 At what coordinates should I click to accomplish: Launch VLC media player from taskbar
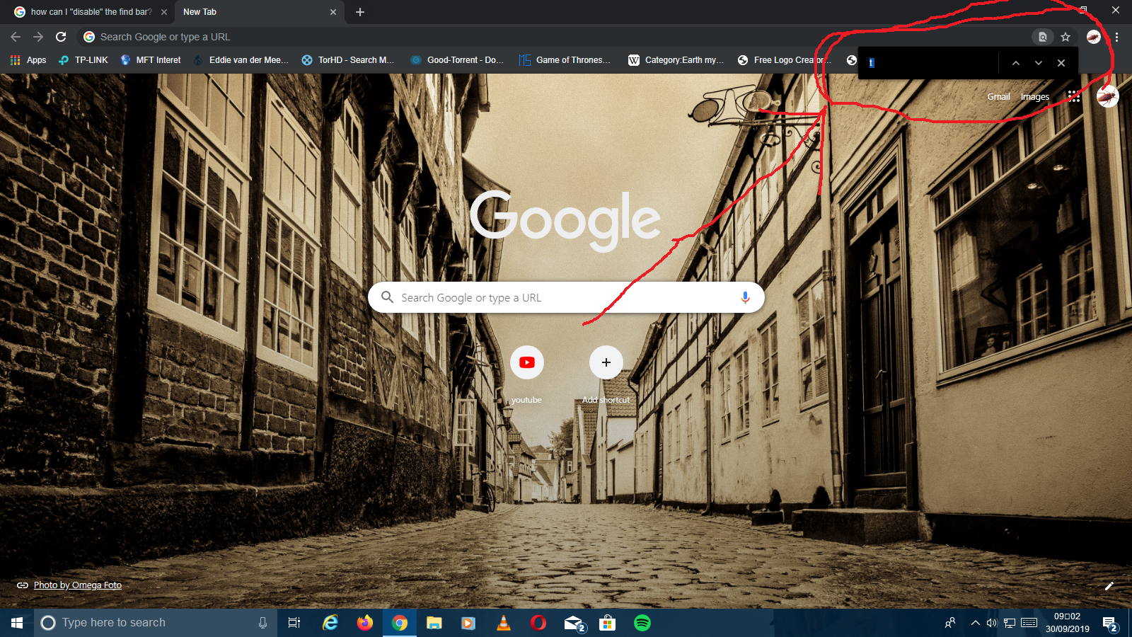point(504,623)
